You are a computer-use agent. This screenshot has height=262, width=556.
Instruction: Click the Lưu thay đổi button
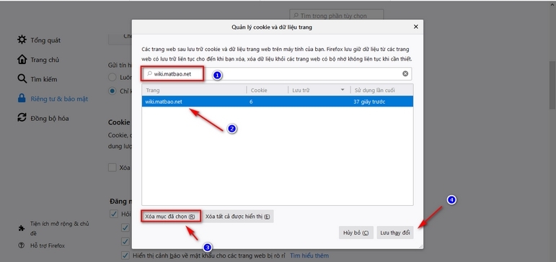[x=395, y=232]
